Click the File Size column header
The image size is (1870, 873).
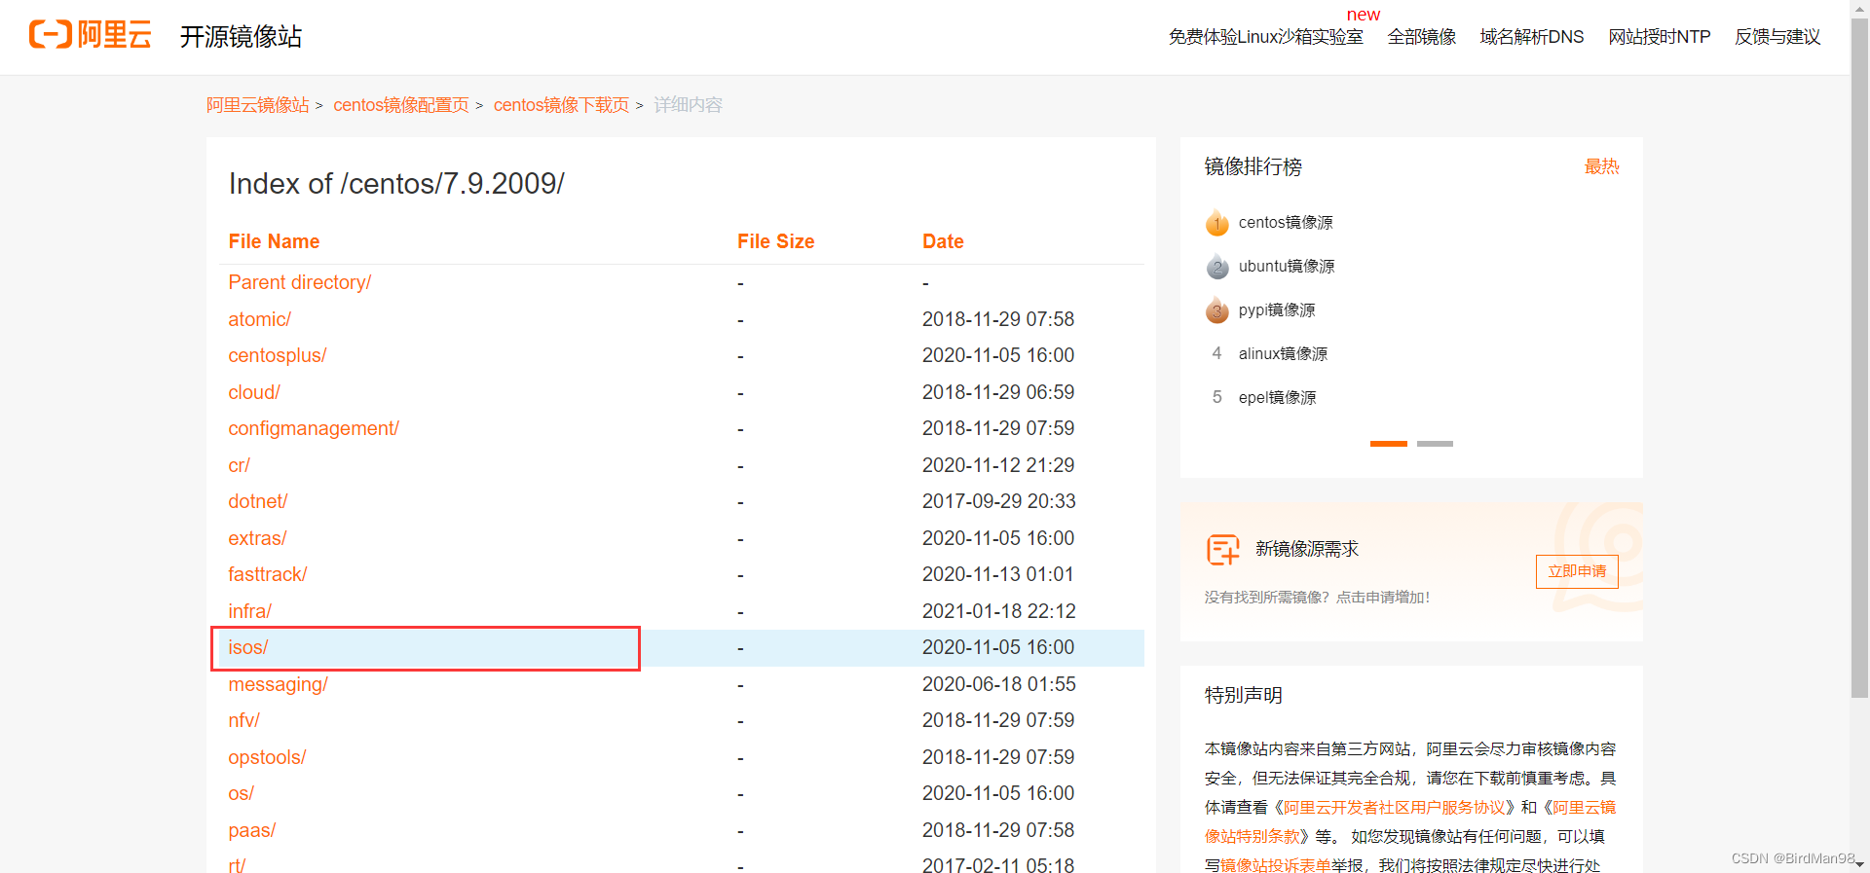coord(775,241)
